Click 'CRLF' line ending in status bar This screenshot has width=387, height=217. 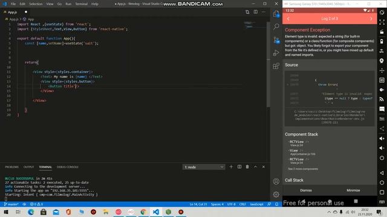click(242, 204)
